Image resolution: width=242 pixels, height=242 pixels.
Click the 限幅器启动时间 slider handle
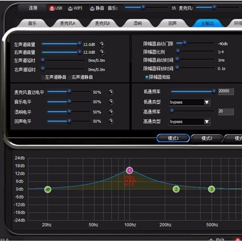pos(177,59)
